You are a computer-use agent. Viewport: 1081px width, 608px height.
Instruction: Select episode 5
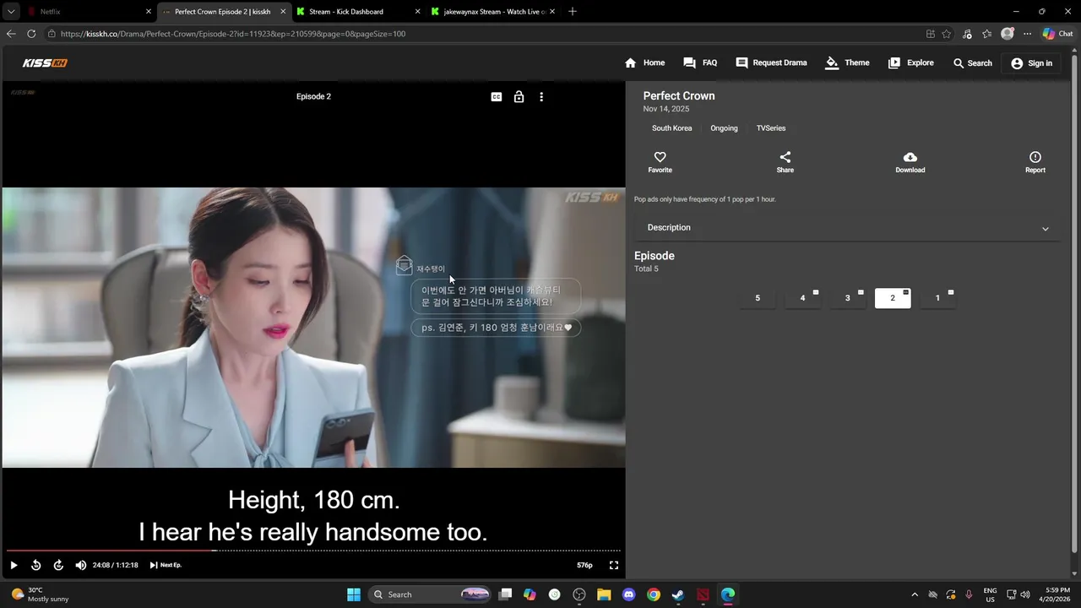[758, 298]
